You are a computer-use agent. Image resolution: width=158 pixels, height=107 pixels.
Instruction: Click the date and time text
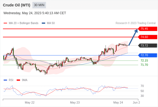coord(35,13)
